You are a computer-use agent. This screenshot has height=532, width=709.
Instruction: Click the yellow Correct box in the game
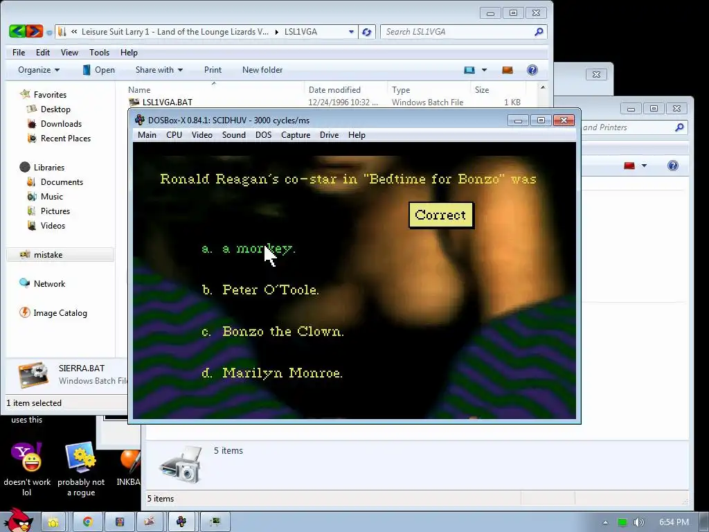441,215
